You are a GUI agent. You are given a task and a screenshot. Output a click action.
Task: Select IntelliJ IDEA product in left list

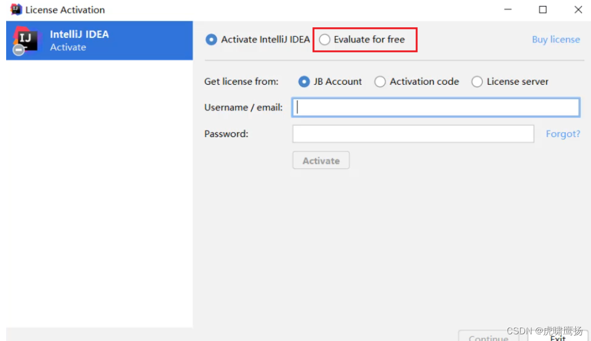(x=99, y=41)
